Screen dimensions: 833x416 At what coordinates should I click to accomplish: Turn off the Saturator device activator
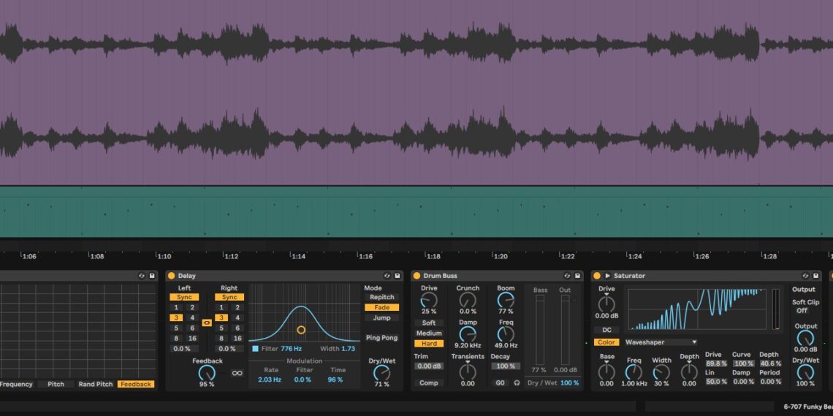coord(596,276)
